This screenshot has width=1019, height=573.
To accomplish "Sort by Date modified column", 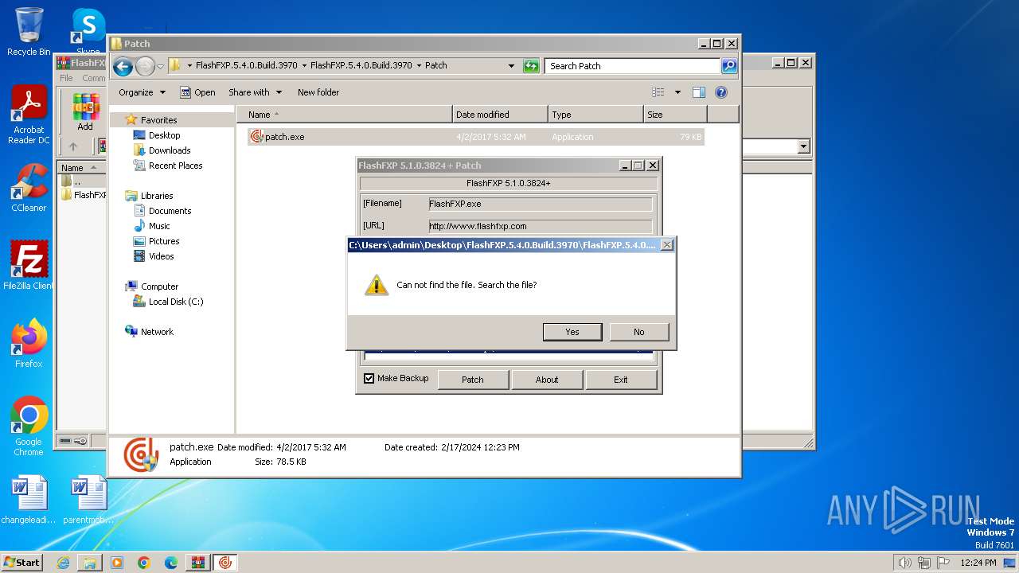I will [500, 115].
